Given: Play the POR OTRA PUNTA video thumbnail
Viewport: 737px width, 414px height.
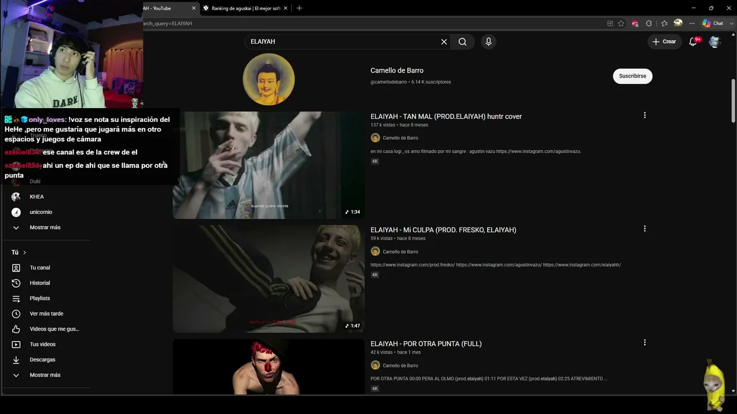Looking at the screenshot, I should 268,367.
